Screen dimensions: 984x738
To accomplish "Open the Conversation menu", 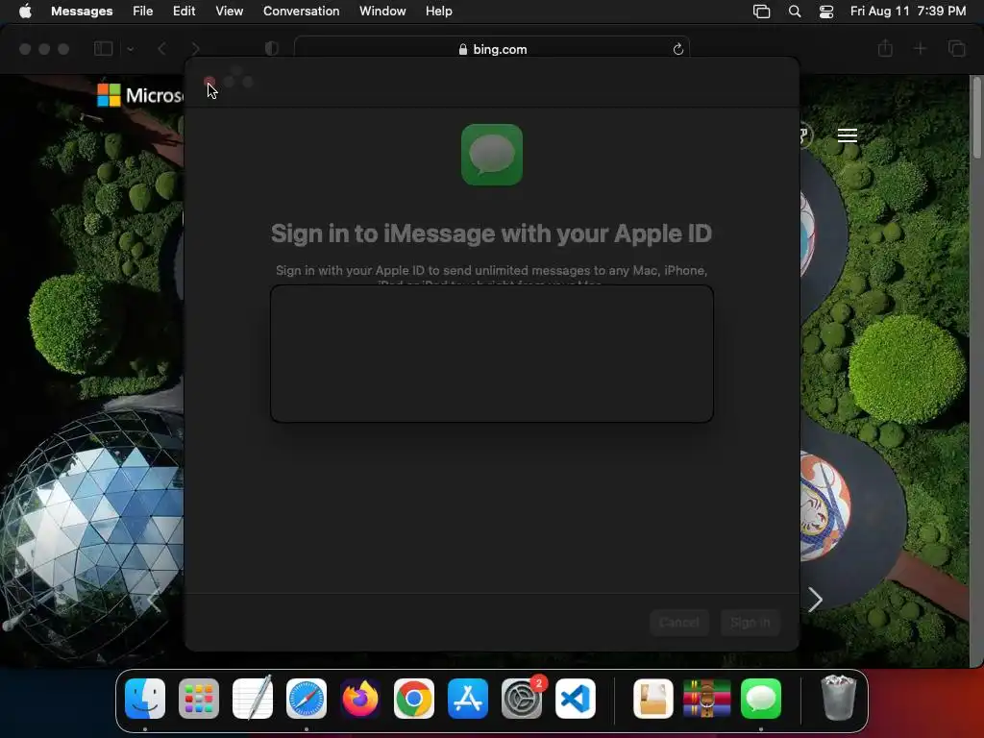I will pos(301,12).
